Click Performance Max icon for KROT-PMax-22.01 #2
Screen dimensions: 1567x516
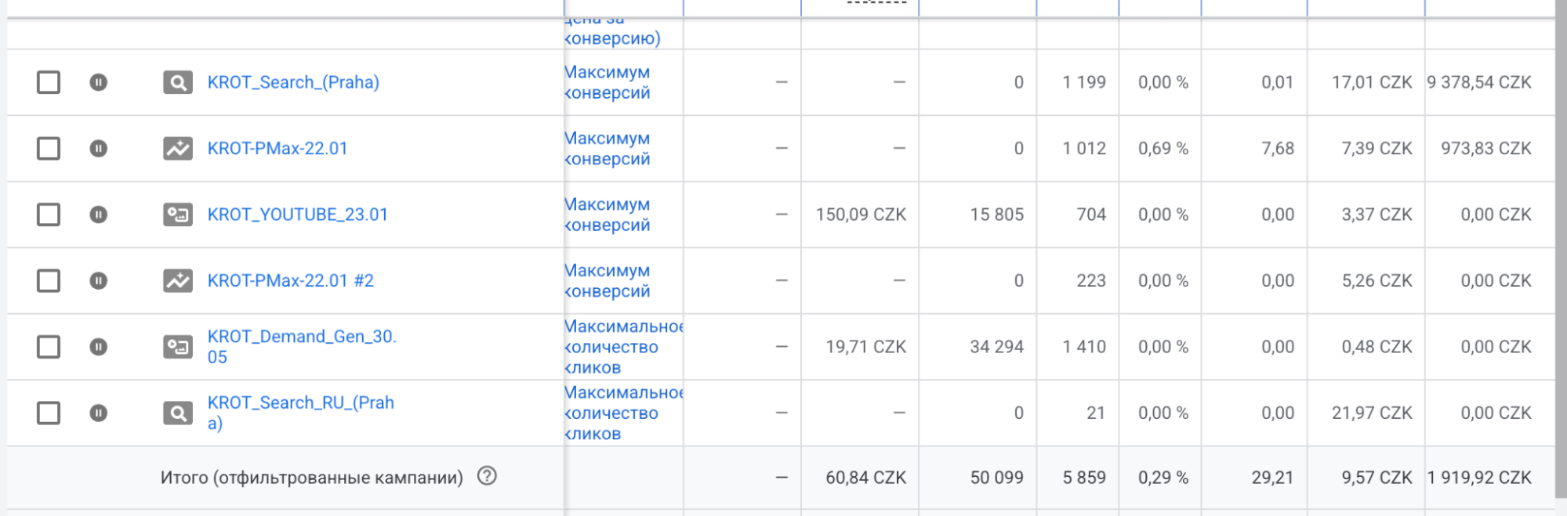coord(178,280)
